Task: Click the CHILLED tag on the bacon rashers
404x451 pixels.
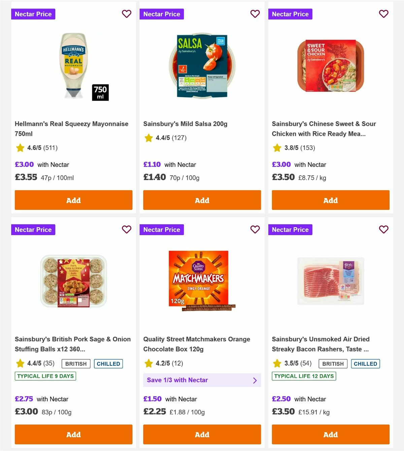Action: (x=366, y=363)
